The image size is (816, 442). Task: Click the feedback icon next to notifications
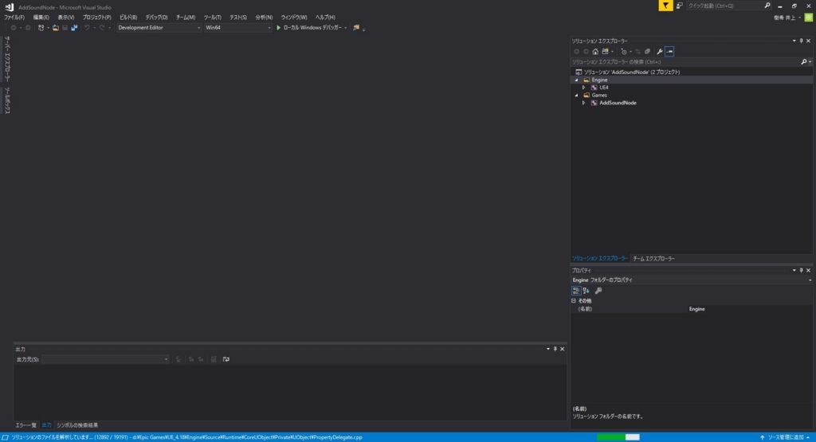pos(679,6)
